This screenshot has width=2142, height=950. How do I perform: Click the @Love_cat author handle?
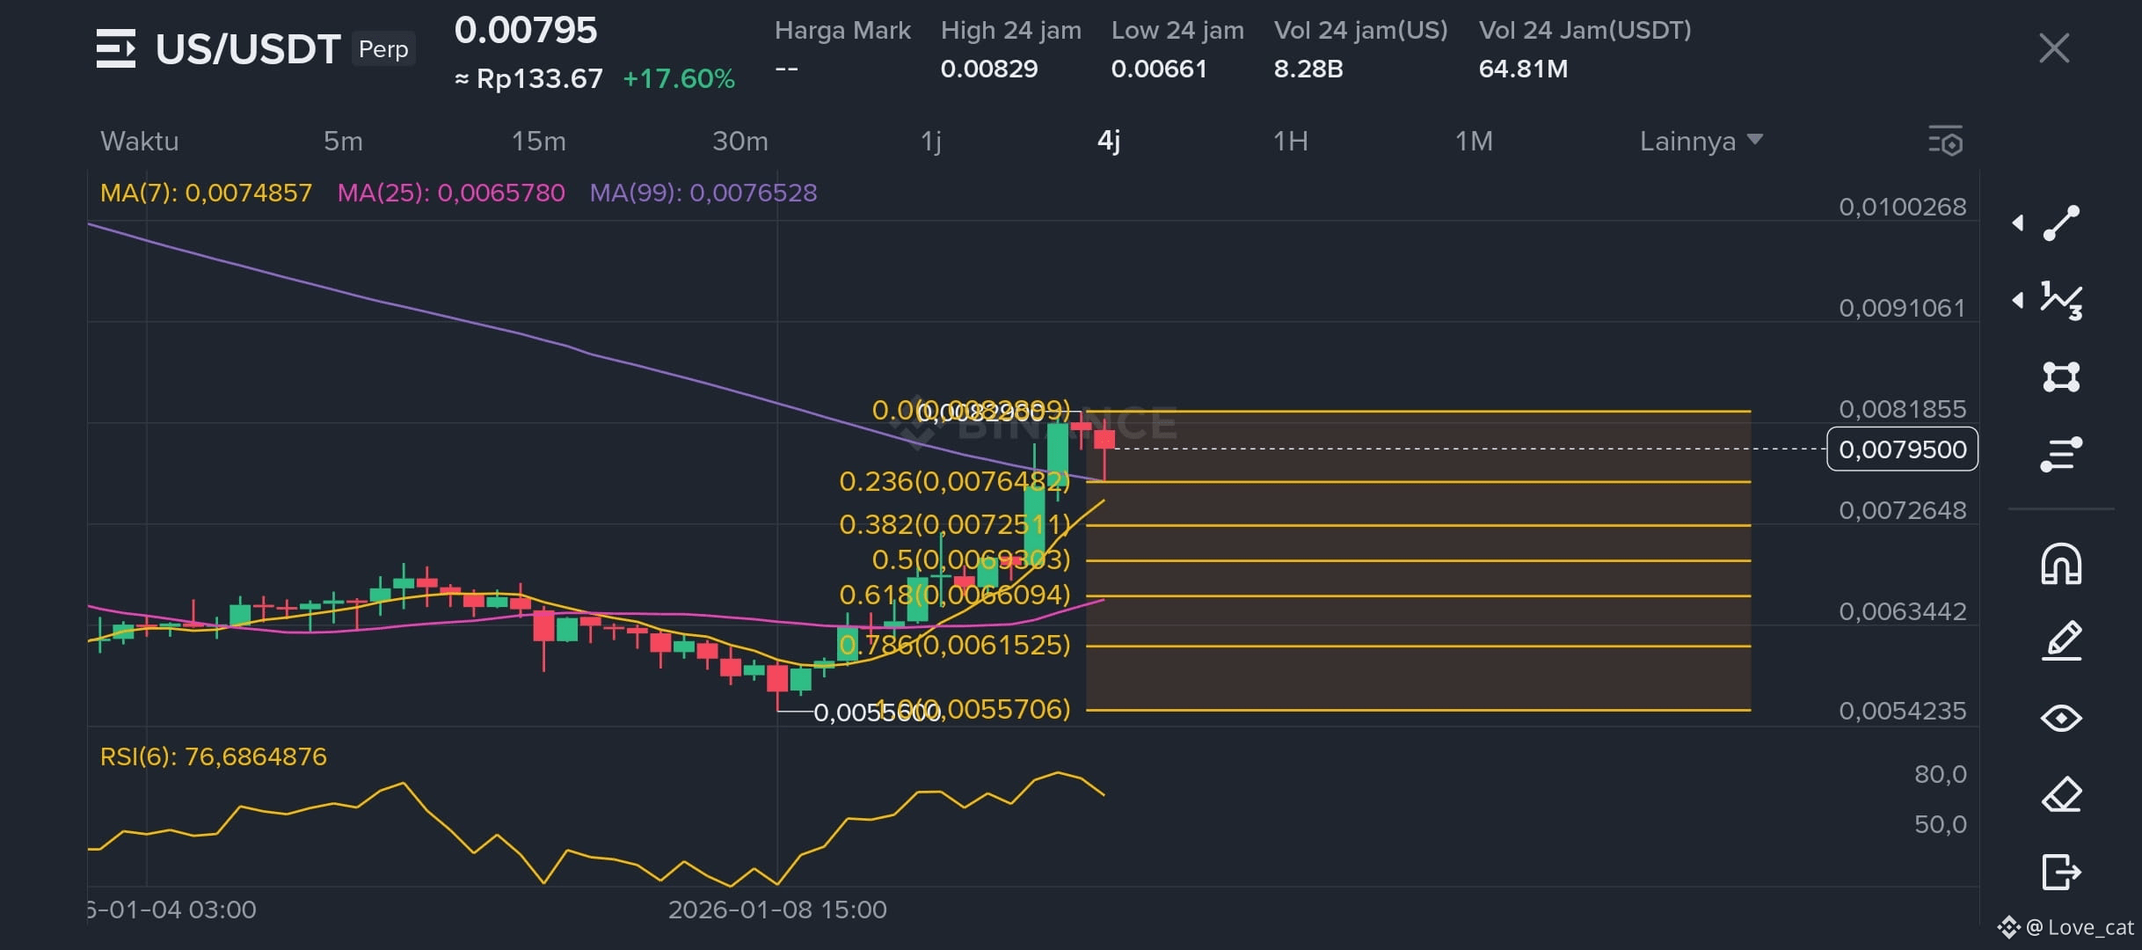click(x=2080, y=927)
